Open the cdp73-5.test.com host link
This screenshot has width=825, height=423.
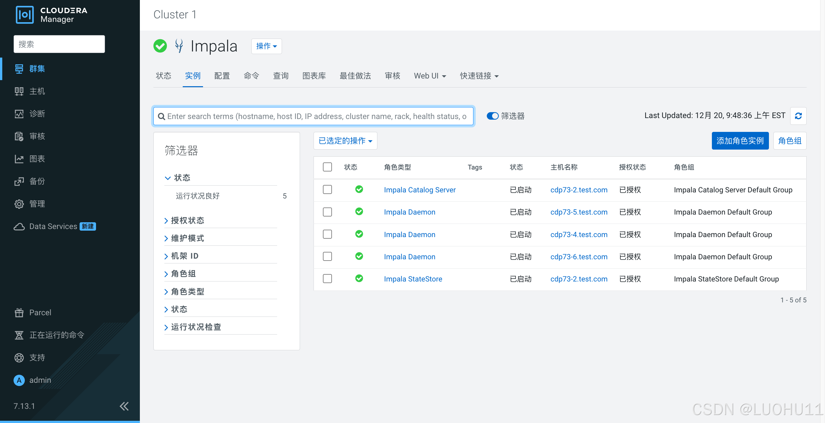tap(579, 212)
